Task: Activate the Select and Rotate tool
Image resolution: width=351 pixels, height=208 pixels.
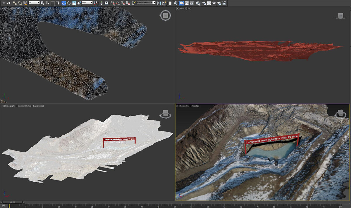Action: 69,3
